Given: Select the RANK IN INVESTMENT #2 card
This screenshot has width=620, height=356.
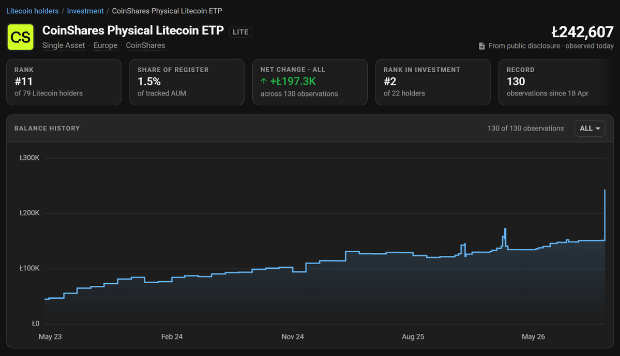Looking at the screenshot, I should click(433, 82).
